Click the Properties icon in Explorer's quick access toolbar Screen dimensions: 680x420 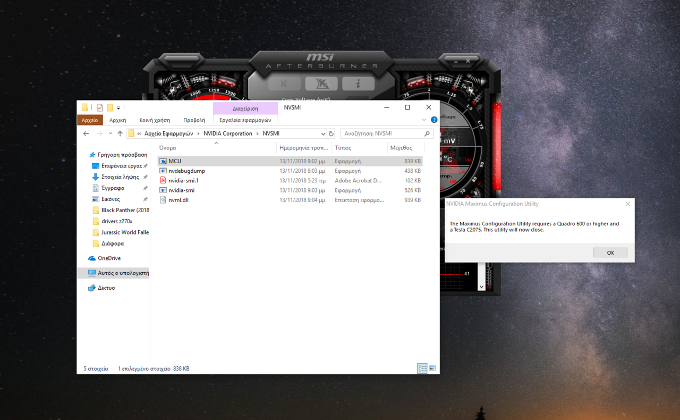point(99,107)
